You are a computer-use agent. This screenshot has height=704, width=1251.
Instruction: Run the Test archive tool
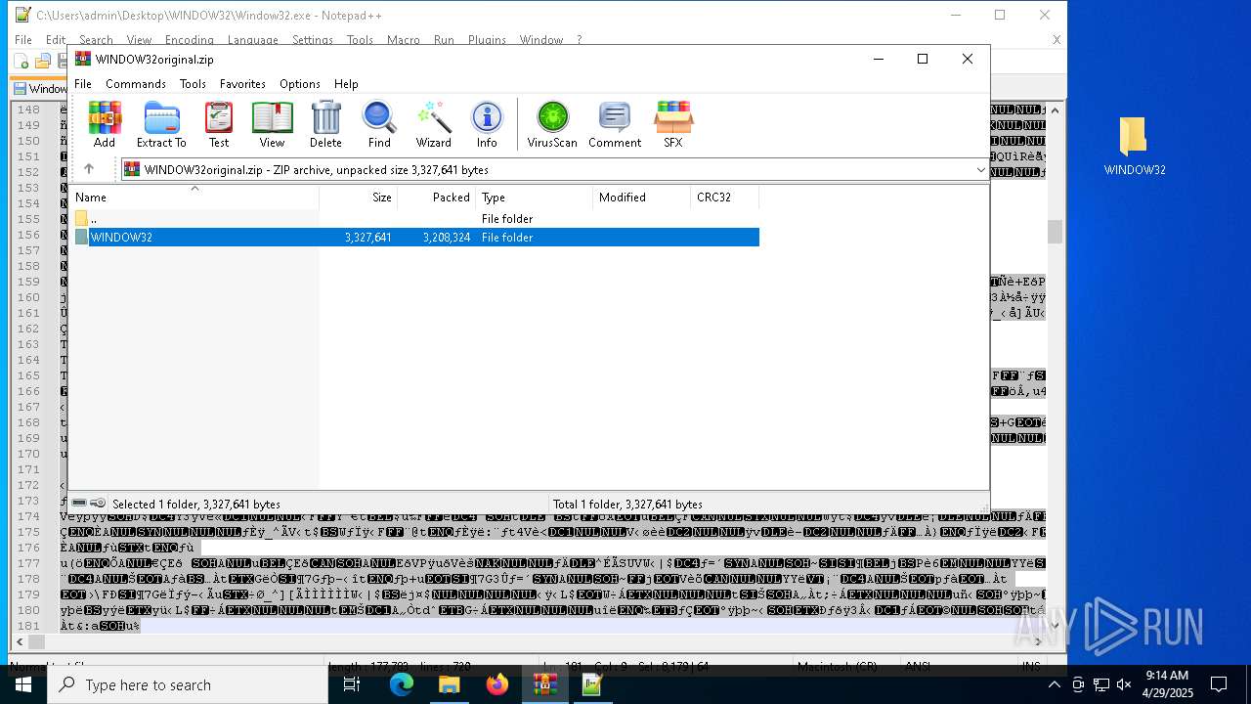pos(219,124)
